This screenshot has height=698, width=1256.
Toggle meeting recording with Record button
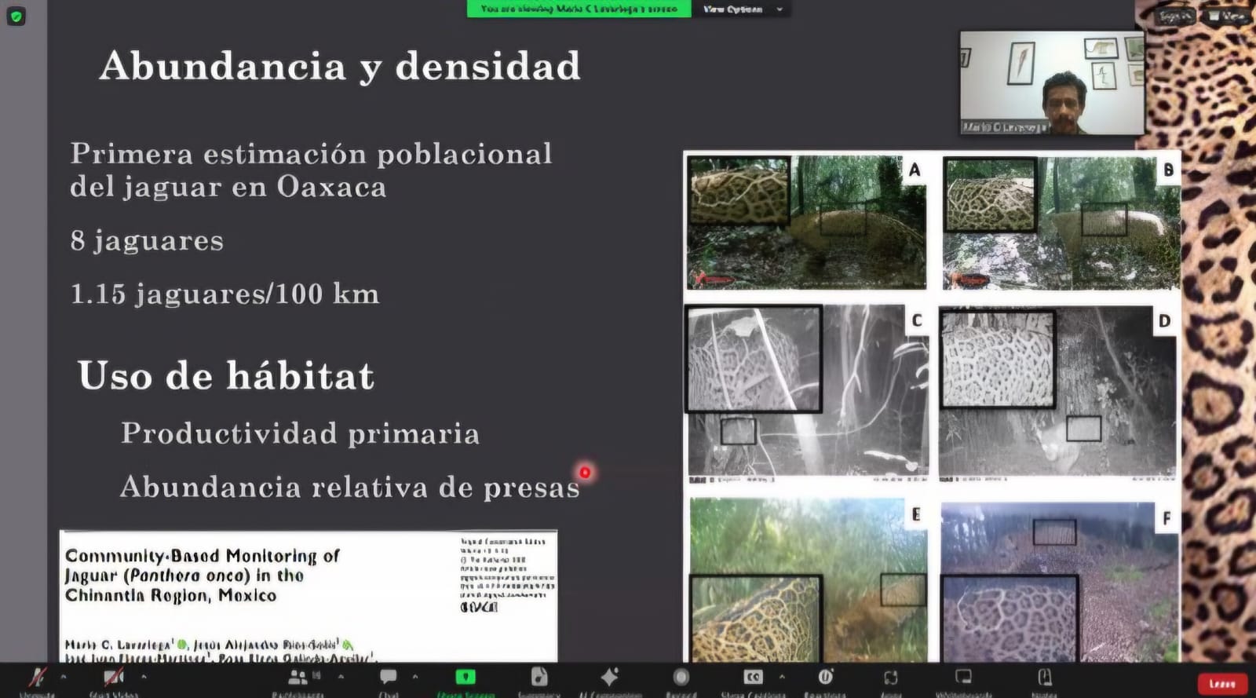(x=681, y=678)
